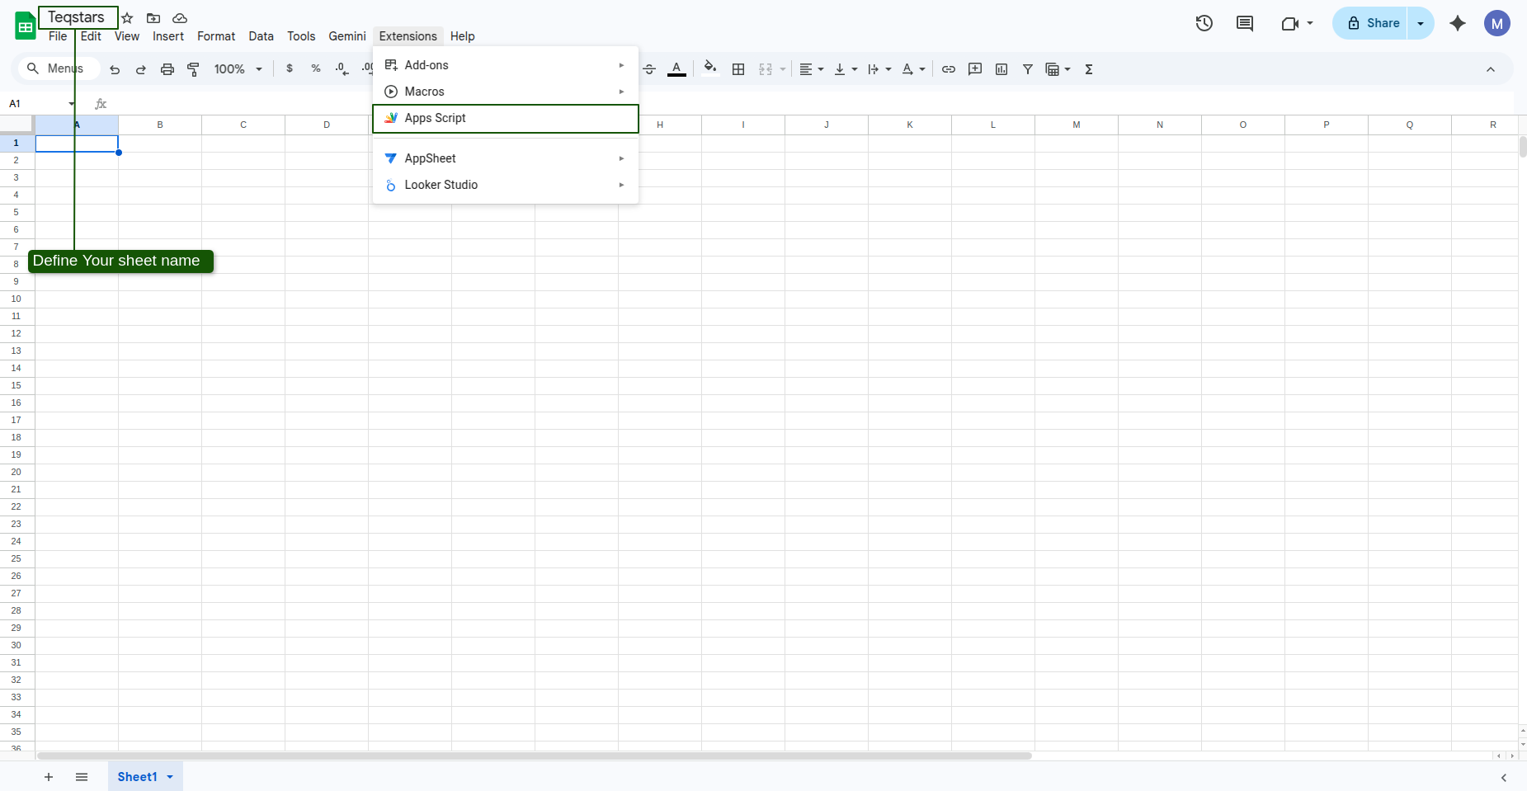Add a new sheet
This screenshot has height=791, width=1527.
click(49, 777)
